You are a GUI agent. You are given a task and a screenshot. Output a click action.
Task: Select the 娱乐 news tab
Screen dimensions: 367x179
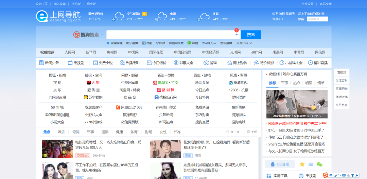tap(61, 132)
